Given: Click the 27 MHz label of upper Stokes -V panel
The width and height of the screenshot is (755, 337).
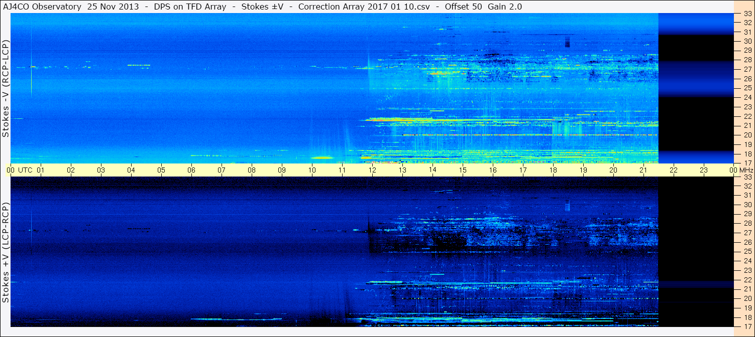Looking at the screenshot, I should (747, 69).
